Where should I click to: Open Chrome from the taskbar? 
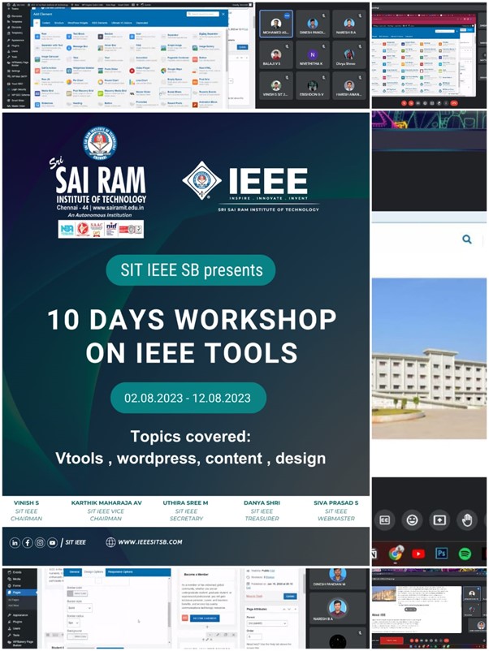(396, 554)
